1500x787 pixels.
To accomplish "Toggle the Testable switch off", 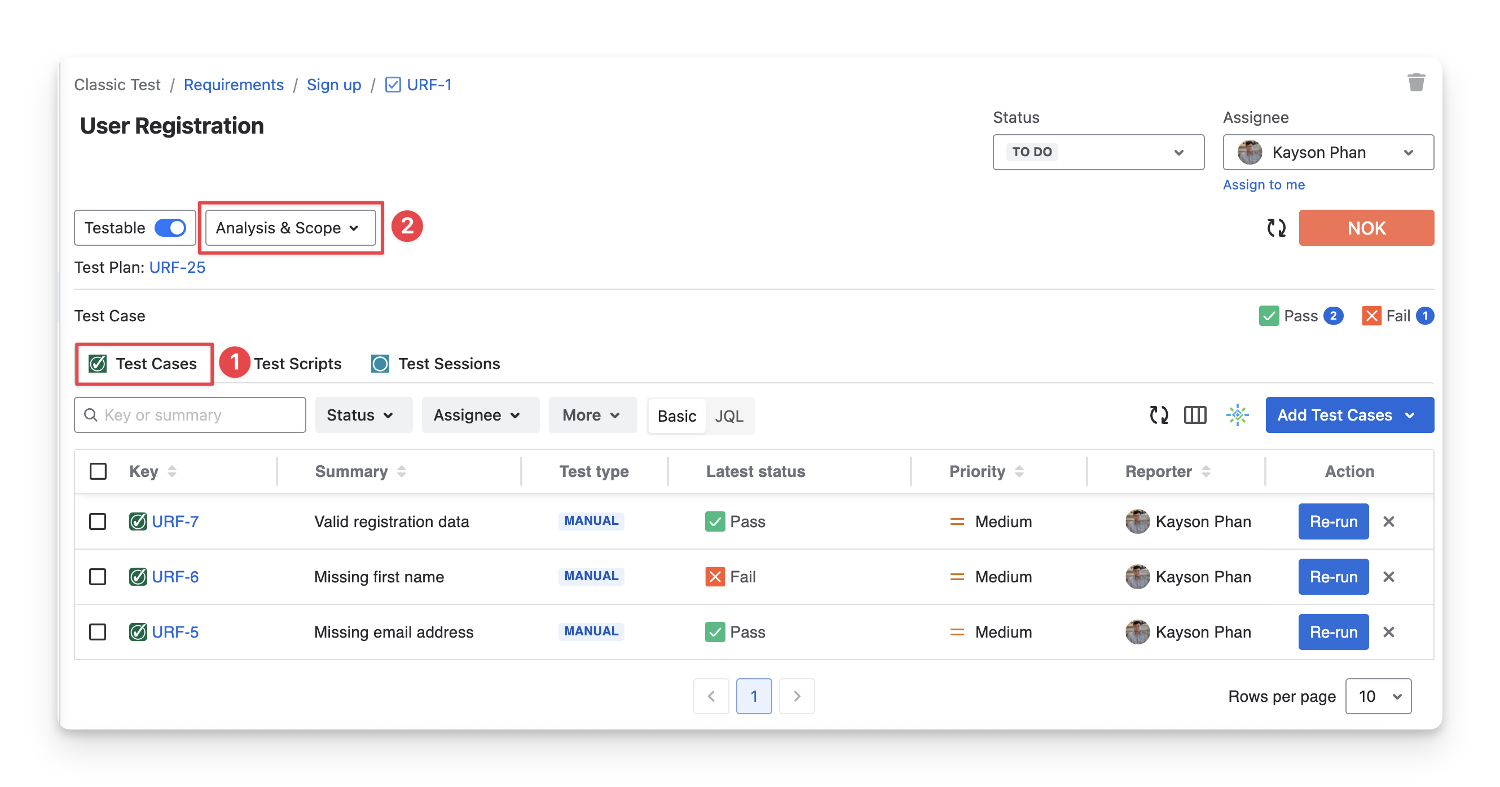I will pyautogui.click(x=170, y=228).
